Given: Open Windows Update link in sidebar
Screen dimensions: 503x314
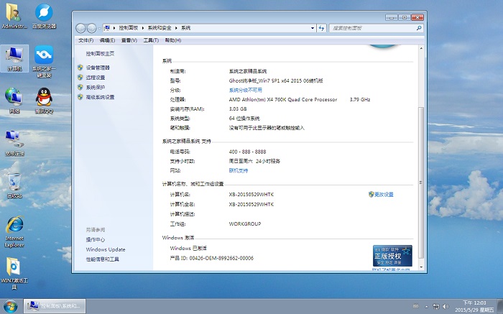Looking at the screenshot, I should [x=105, y=249].
